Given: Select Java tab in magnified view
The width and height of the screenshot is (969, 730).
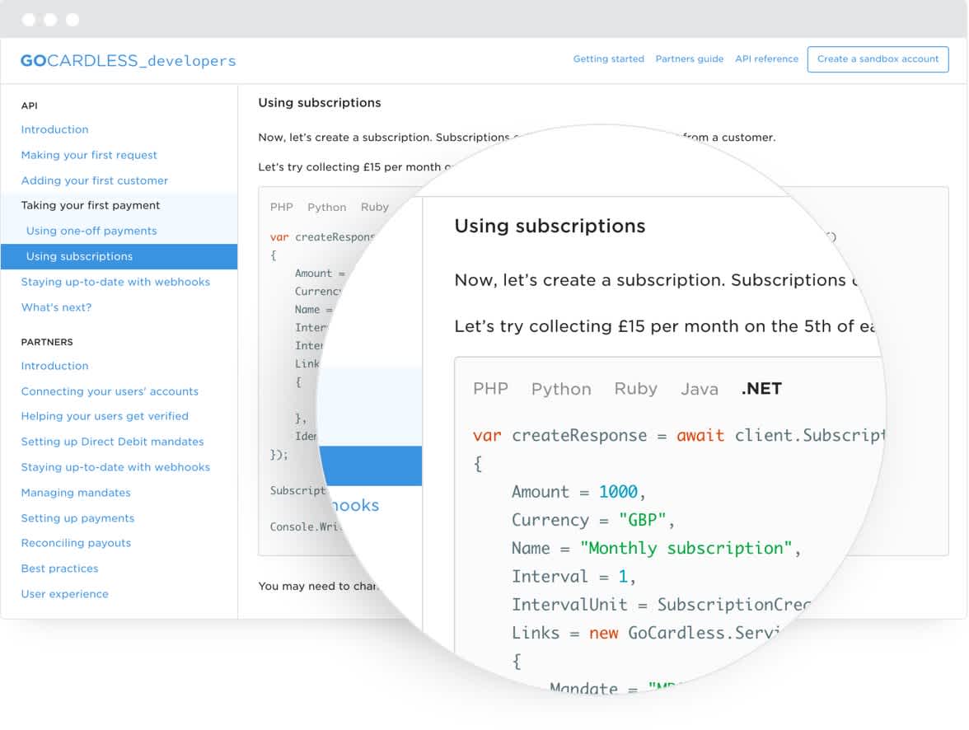Looking at the screenshot, I should tap(700, 389).
